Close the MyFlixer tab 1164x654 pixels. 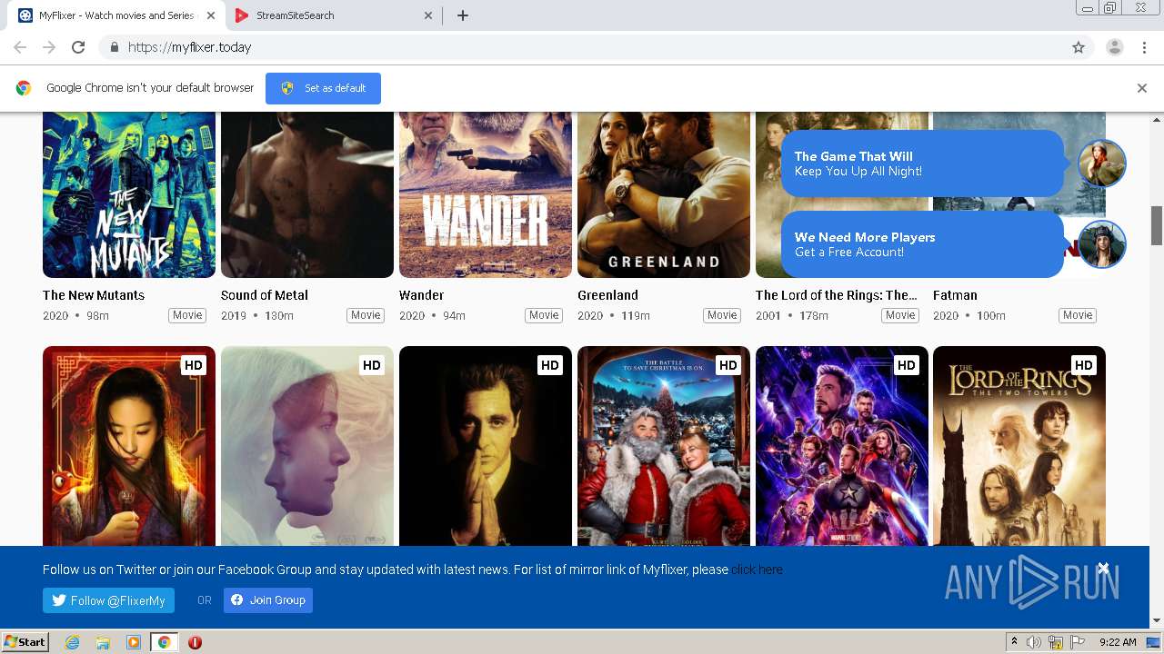click(211, 15)
